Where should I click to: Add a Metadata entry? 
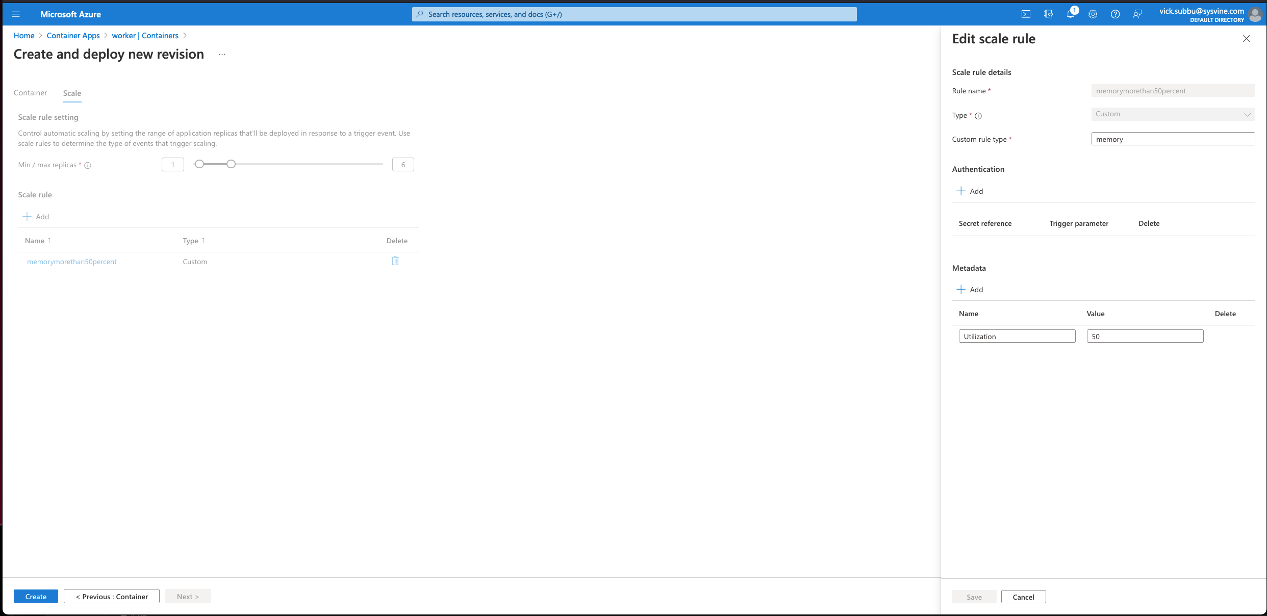970,289
